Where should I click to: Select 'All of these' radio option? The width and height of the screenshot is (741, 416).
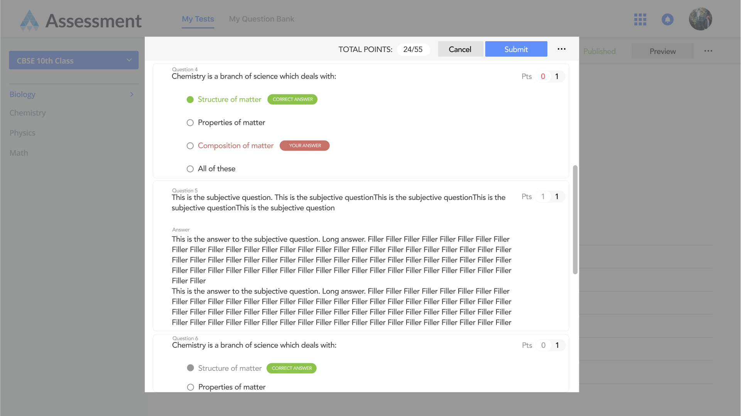(190, 169)
